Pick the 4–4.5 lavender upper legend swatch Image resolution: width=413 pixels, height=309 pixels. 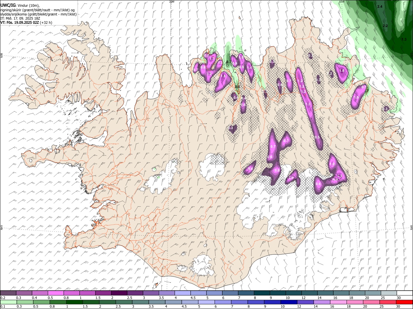click(x=182, y=293)
